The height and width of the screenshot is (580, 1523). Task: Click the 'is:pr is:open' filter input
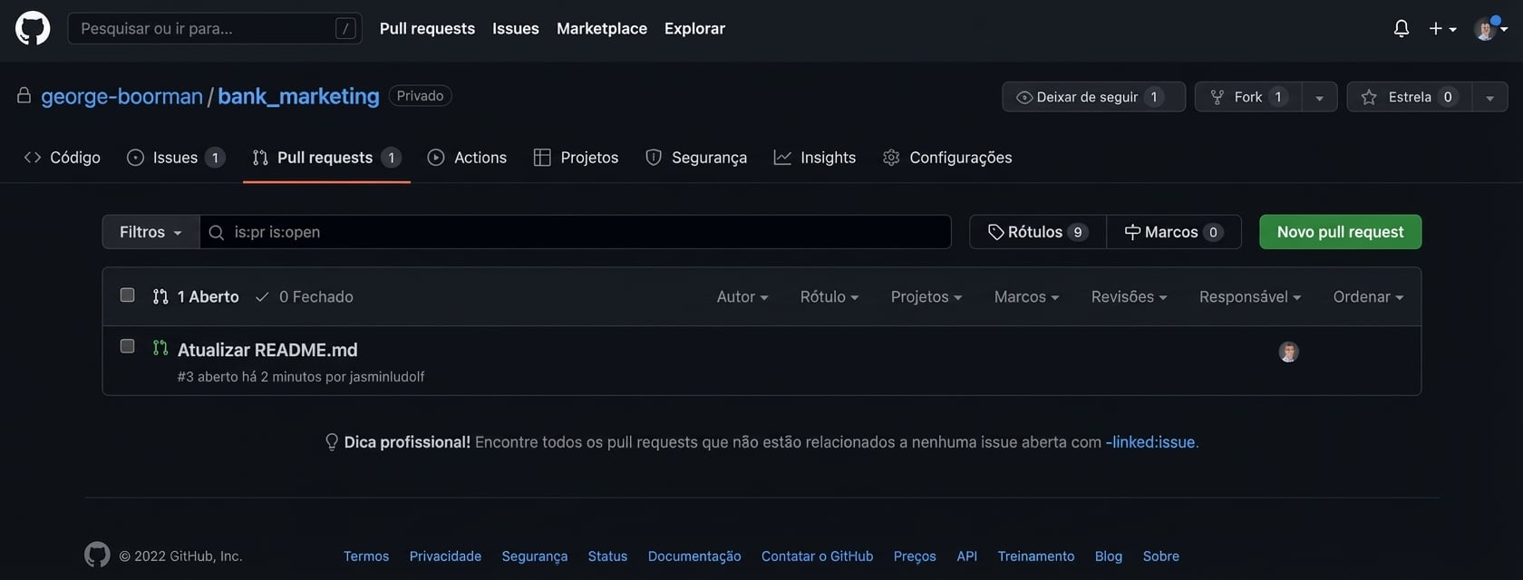(x=576, y=232)
